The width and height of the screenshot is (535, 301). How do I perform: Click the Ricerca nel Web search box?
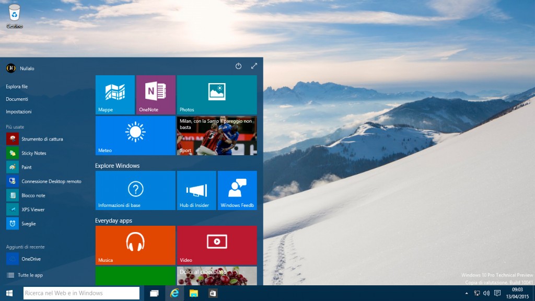[x=81, y=293]
